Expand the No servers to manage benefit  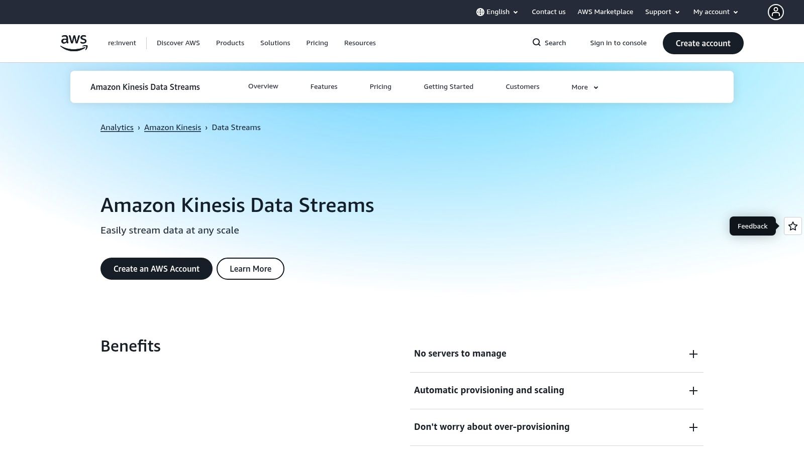pyautogui.click(x=693, y=354)
